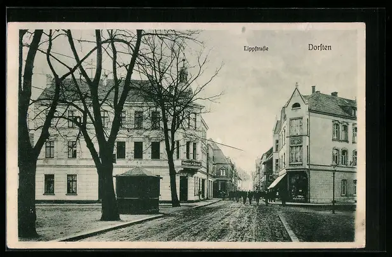Image resolution: width=392 pixels, height=257 pixels.
Task: Click the ground-floor left window of the left building
Action: (x=49, y=184)
